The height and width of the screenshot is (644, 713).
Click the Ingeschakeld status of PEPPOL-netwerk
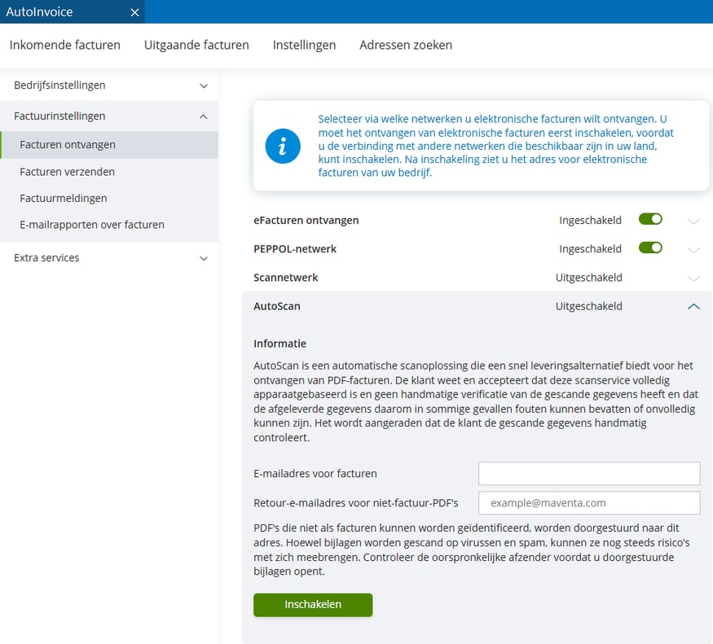(590, 249)
